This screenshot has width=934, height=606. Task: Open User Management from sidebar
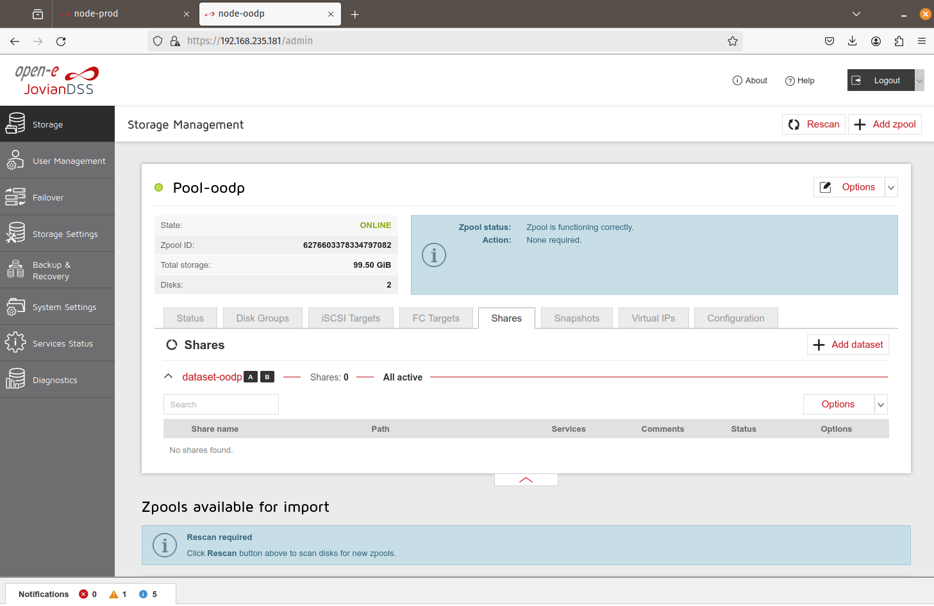(57, 161)
